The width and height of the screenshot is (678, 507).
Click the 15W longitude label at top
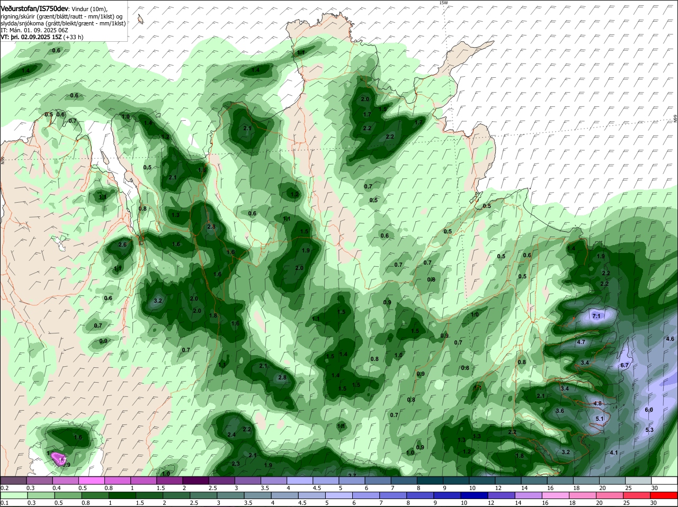click(x=443, y=3)
